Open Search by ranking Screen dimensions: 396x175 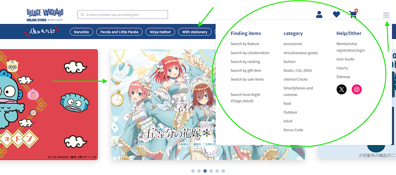pos(245,62)
